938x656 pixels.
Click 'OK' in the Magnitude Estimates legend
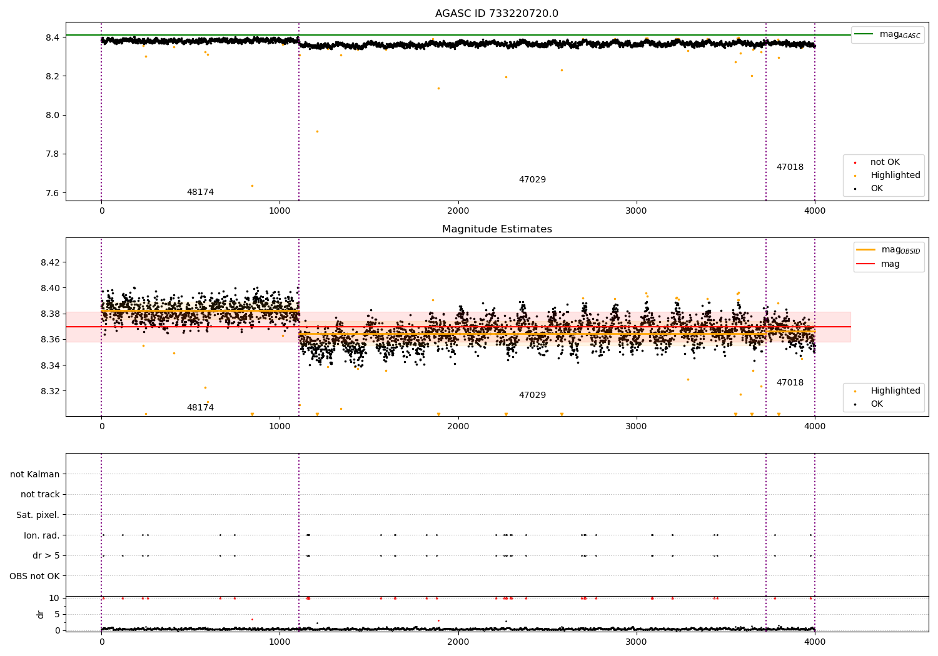point(877,404)
